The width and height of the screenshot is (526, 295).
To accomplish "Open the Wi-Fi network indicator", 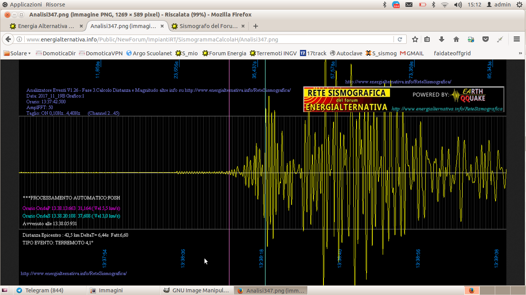I will pos(445,5).
